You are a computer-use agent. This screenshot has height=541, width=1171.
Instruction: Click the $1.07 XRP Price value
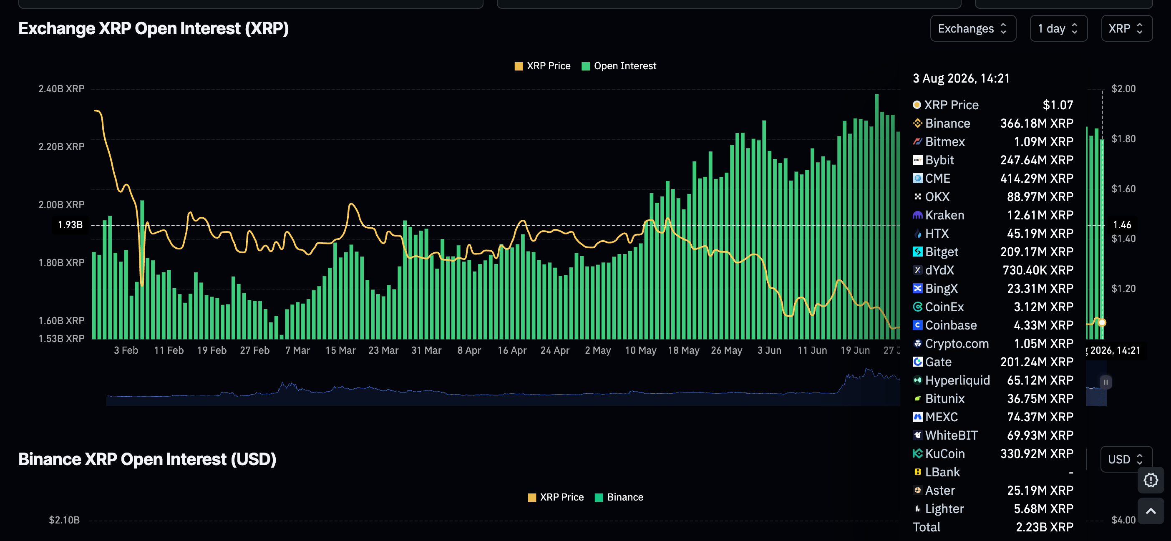tap(1058, 105)
